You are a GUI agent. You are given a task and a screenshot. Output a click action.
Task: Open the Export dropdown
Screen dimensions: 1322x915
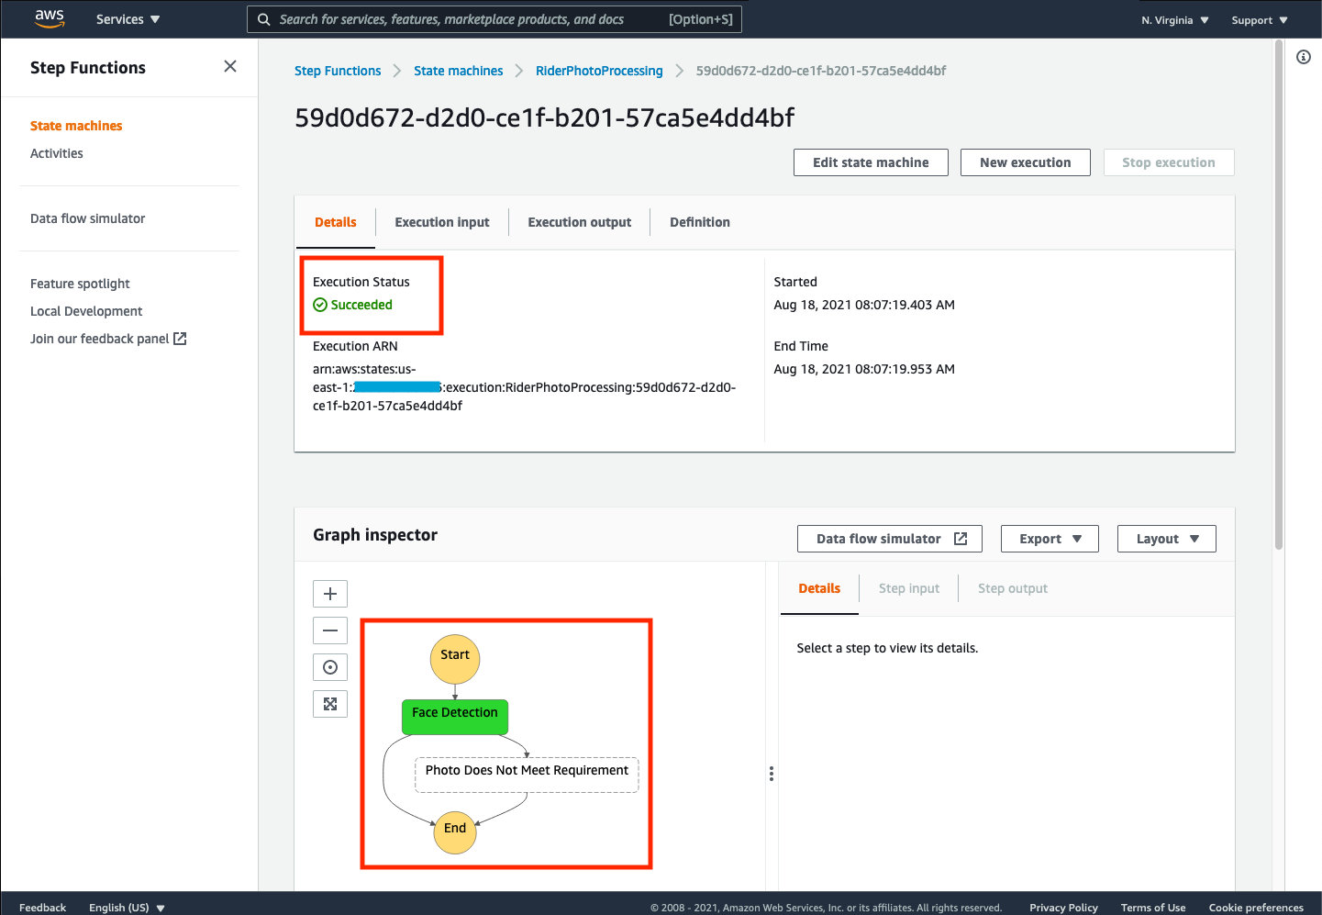[x=1050, y=539]
